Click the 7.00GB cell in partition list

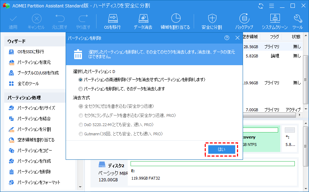point(252,109)
